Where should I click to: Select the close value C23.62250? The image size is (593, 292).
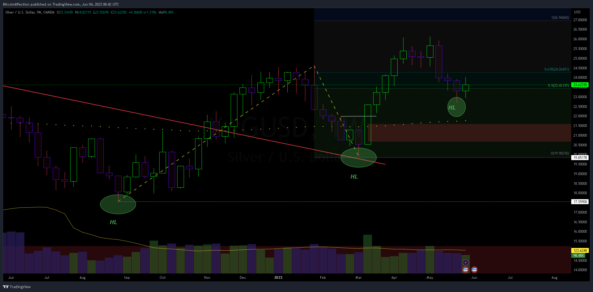pyautogui.click(x=119, y=12)
